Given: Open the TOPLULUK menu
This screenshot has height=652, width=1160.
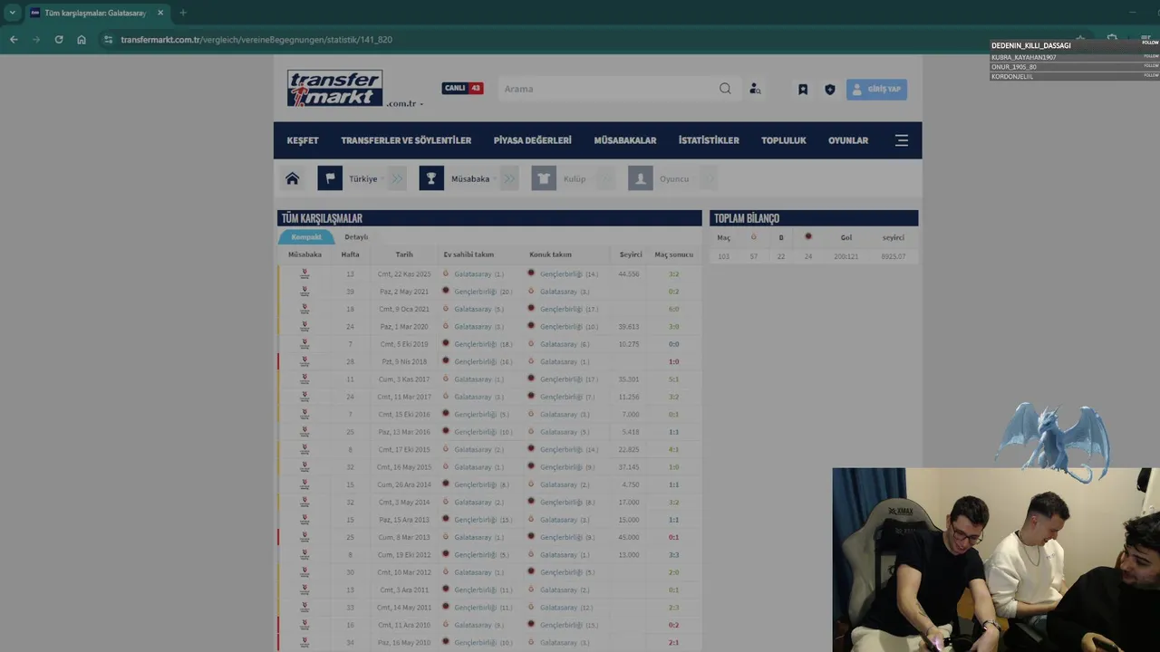Looking at the screenshot, I should click(784, 140).
